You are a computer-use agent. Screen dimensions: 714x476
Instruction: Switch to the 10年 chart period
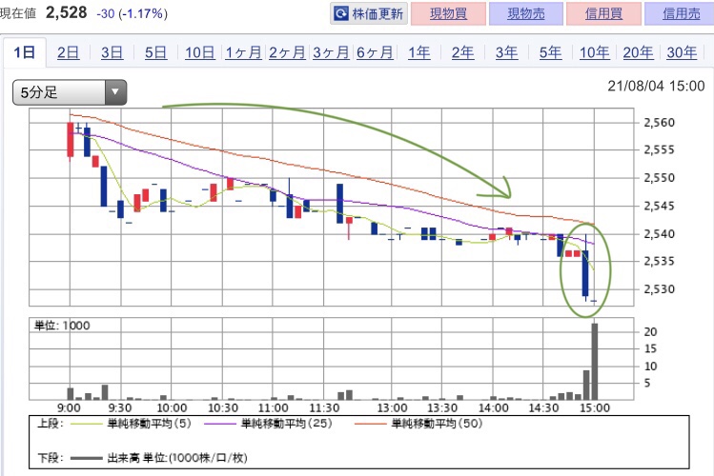point(594,52)
